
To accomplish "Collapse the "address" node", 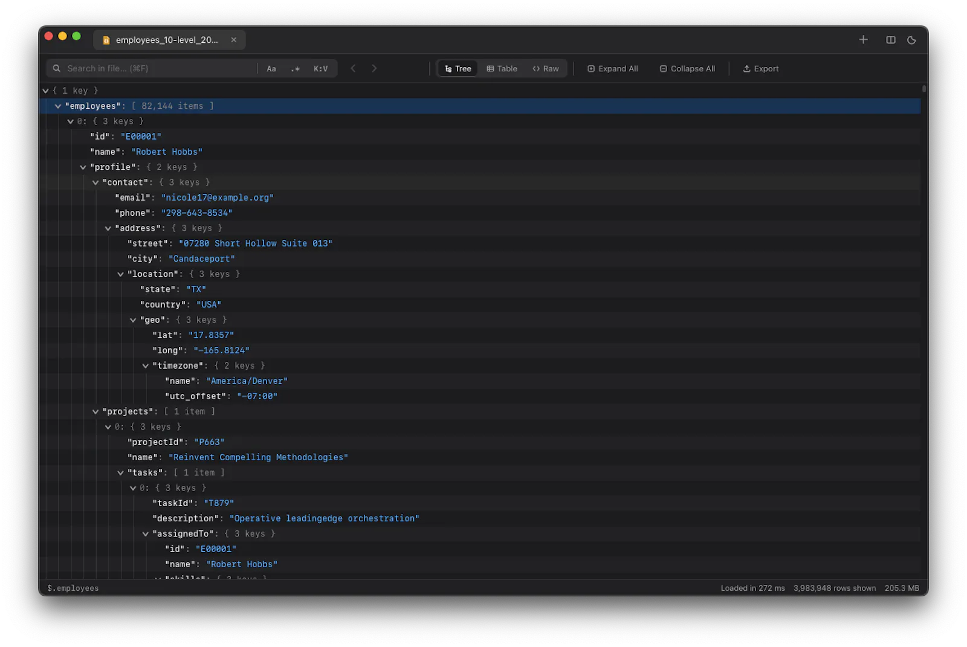I will (108, 228).
